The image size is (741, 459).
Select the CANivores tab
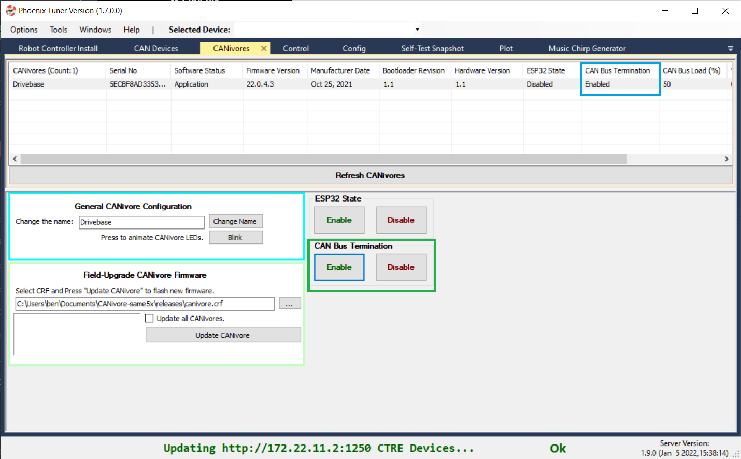(231, 48)
